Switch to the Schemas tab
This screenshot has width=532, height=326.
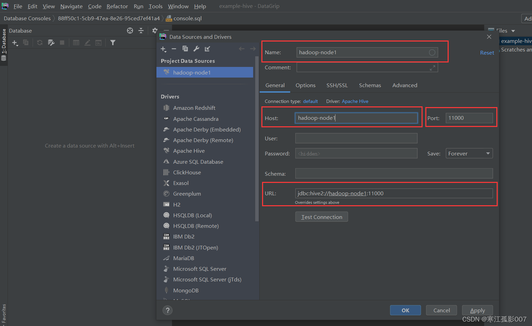[x=370, y=85]
